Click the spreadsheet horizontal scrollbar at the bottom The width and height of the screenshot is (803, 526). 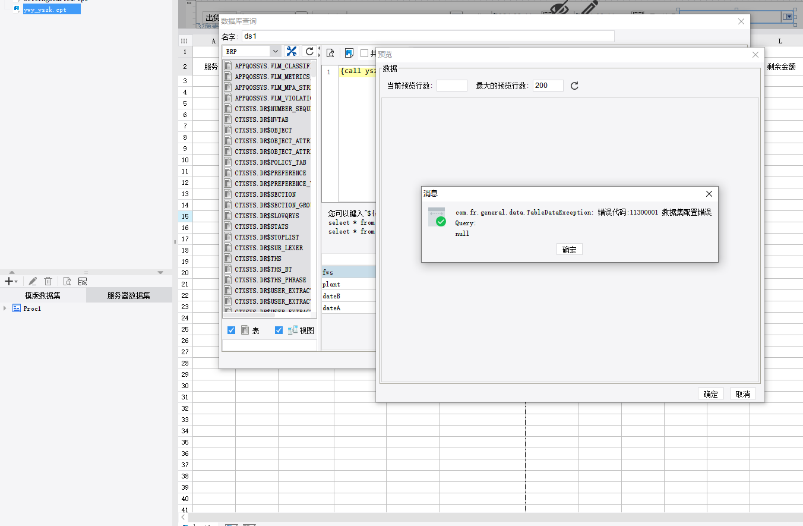click(x=495, y=518)
